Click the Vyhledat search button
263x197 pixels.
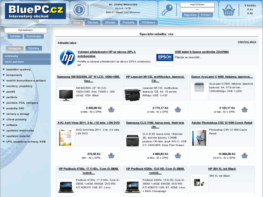[15, 36]
